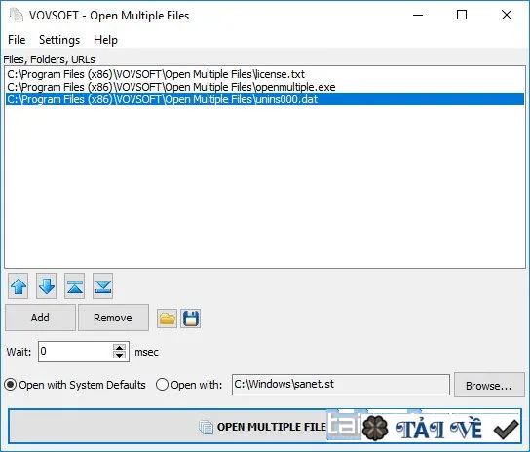Maximize the VOVSOFT window

tap(462, 15)
